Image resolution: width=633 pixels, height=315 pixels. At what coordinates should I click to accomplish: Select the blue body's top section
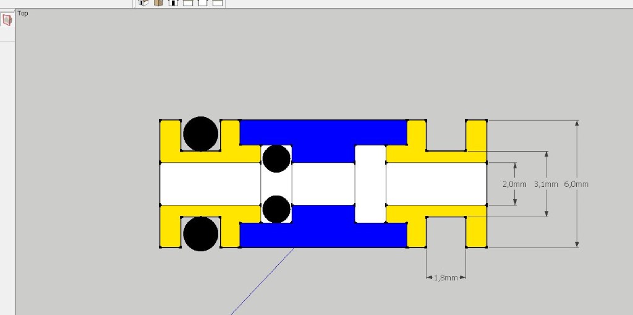coord(321,133)
